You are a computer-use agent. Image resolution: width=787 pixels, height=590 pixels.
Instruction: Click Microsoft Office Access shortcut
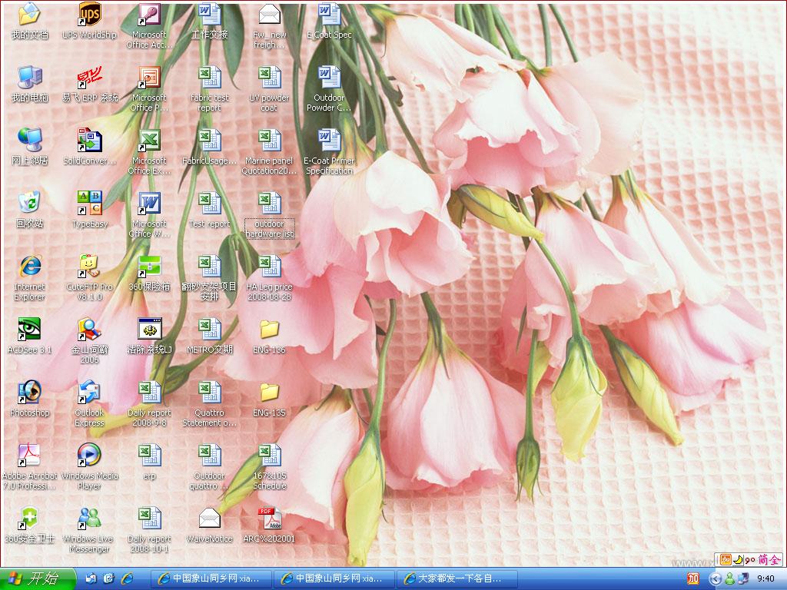(x=149, y=26)
